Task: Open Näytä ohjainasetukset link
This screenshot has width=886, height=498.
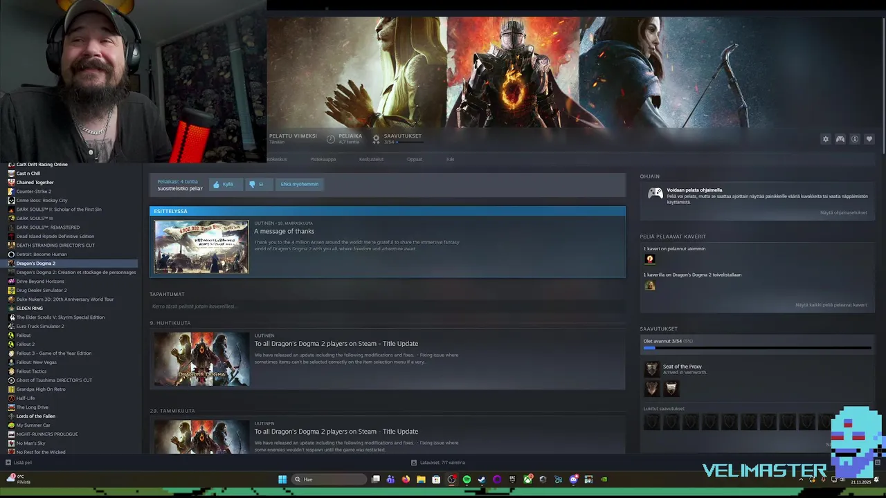Action: (843, 212)
